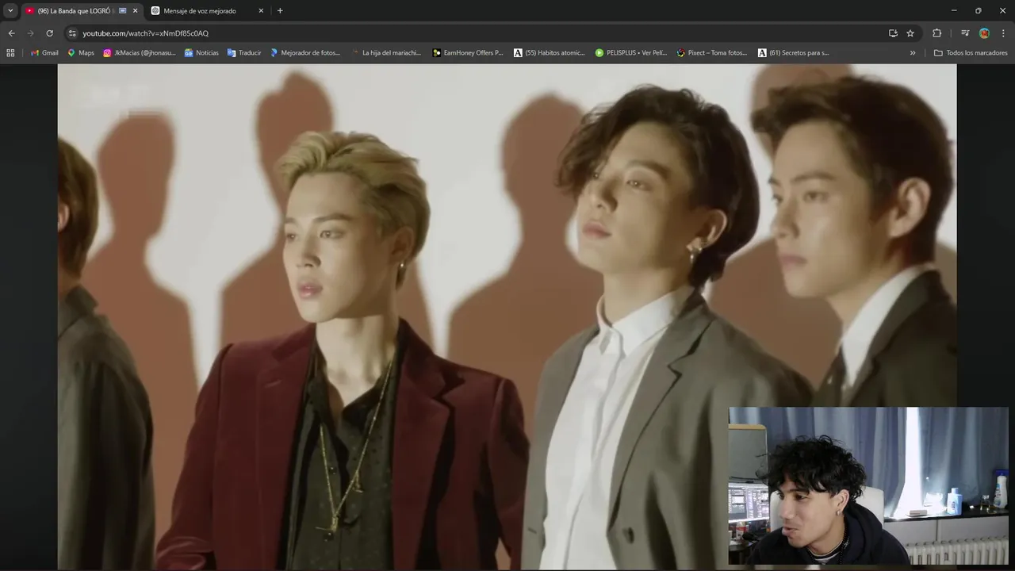Minimize the Chrome window
Image resolution: width=1015 pixels, height=571 pixels.
click(953, 10)
